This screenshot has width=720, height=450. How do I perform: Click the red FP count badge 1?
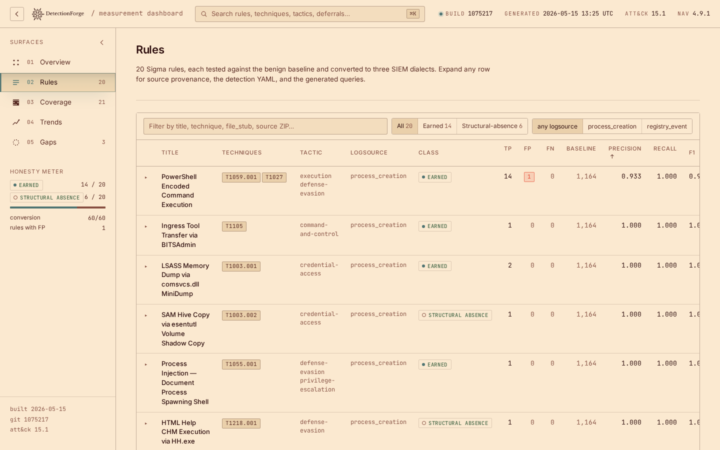tap(529, 177)
